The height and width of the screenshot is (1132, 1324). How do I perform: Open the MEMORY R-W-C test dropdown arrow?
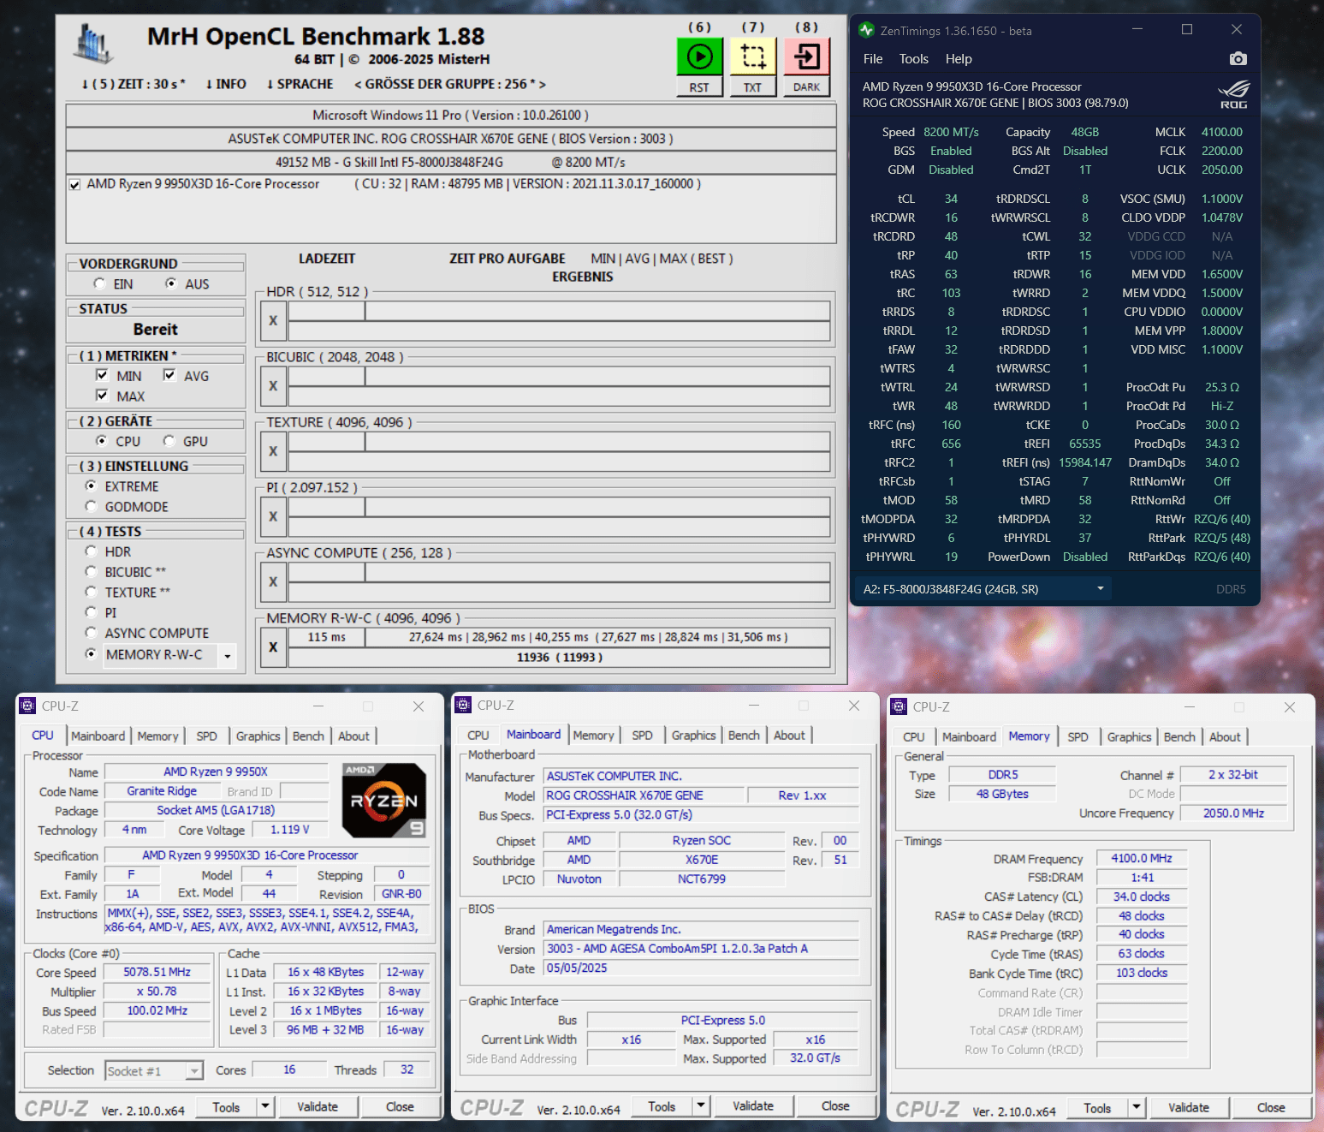(x=227, y=656)
